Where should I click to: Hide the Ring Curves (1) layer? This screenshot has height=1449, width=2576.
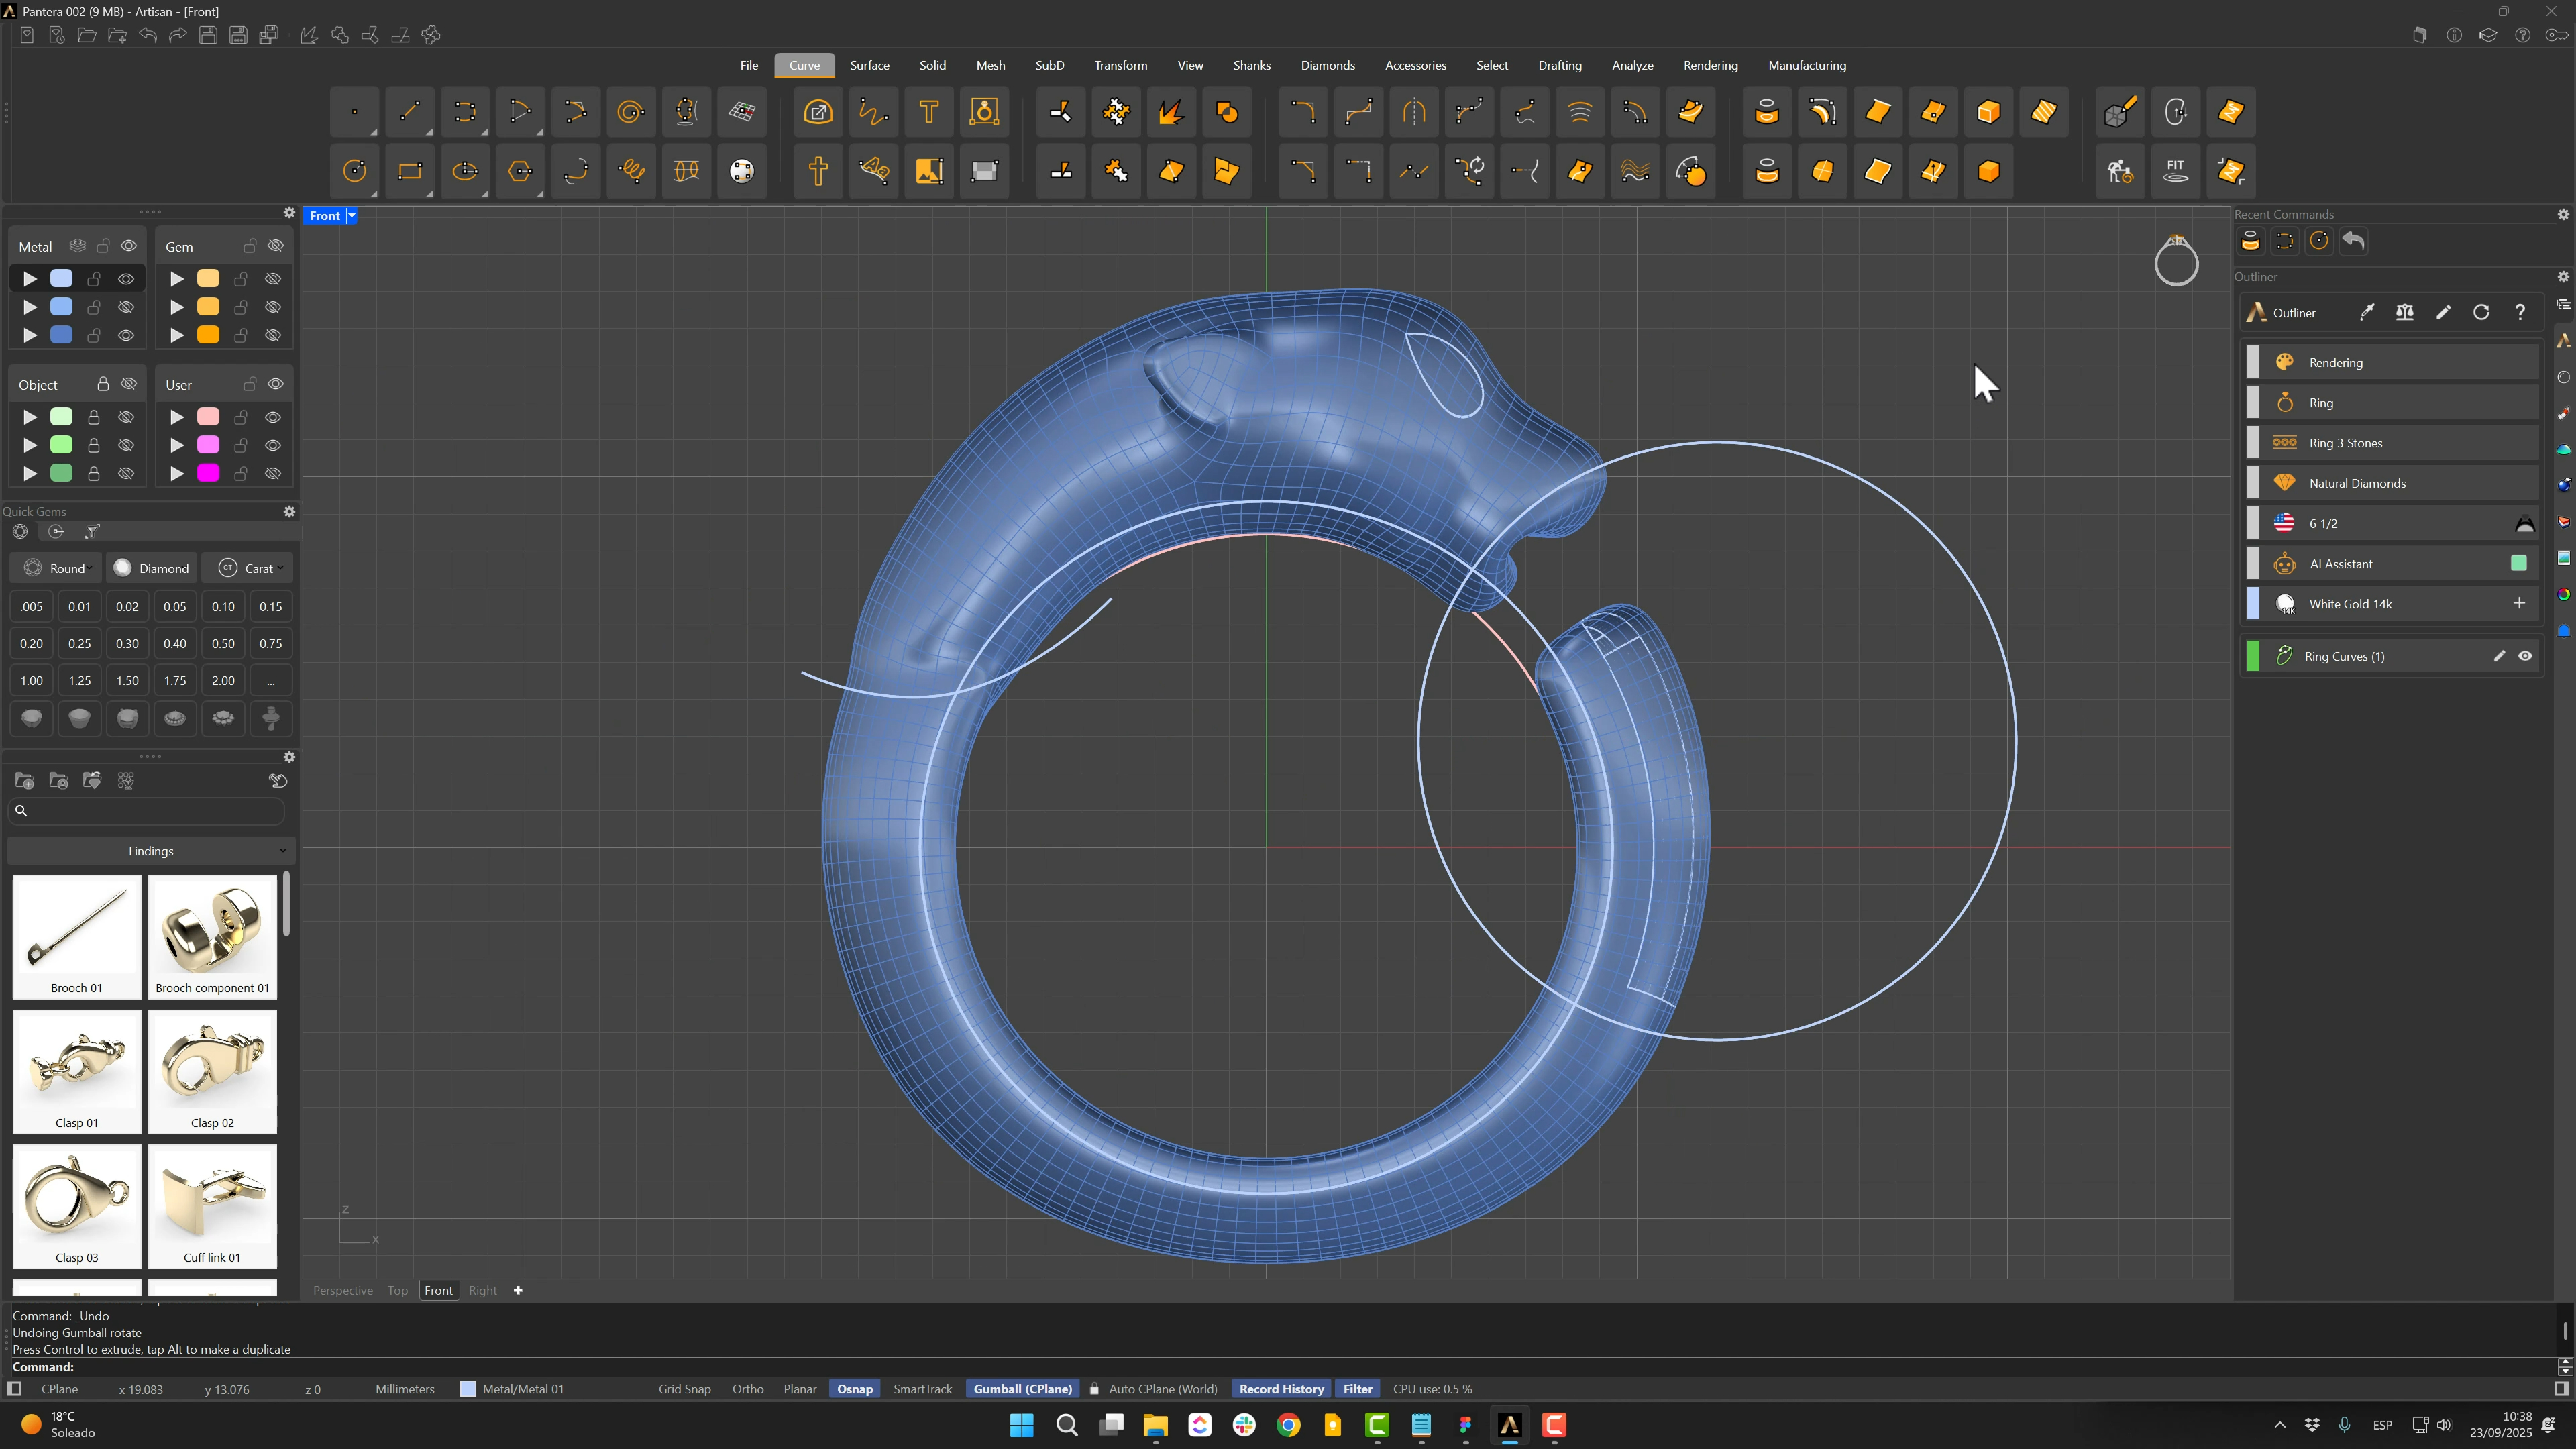click(x=2525, y=656)
